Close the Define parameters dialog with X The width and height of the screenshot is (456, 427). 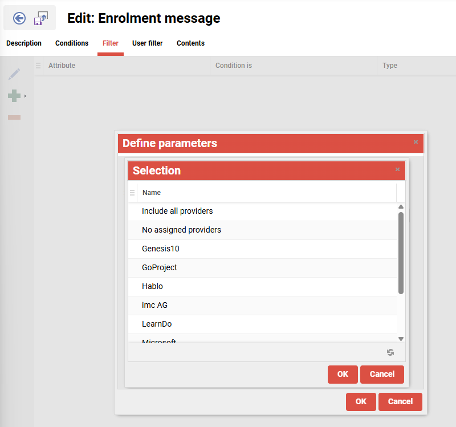(416, 142)
